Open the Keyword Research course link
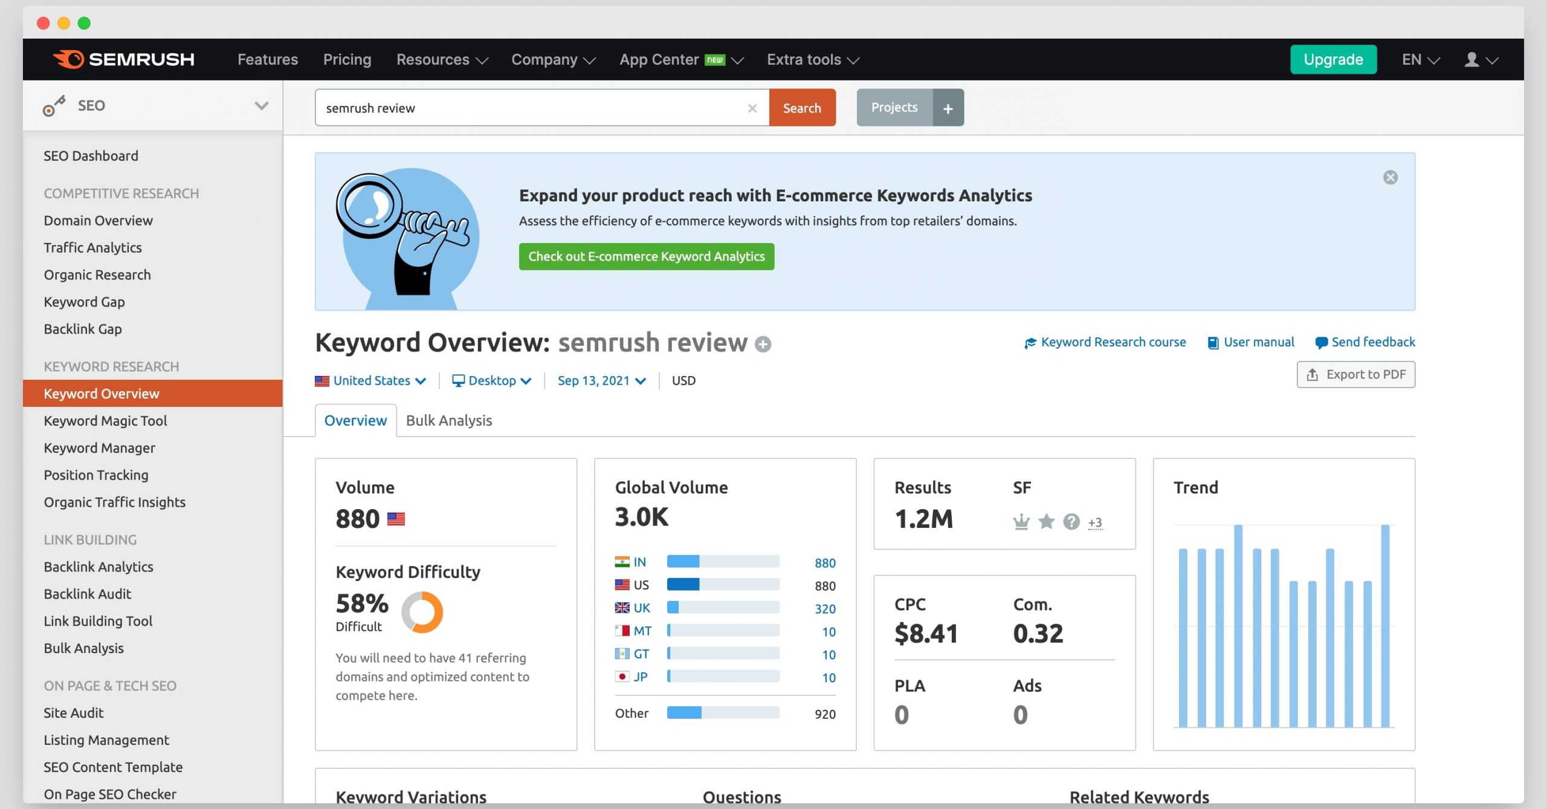Image resolution: width=1547 pixels, height=809 pixels. pyautogui.click(x=1105, y=342)
